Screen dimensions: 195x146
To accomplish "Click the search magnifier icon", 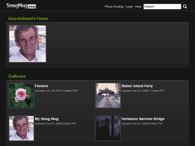I will [x=185, y=6].
